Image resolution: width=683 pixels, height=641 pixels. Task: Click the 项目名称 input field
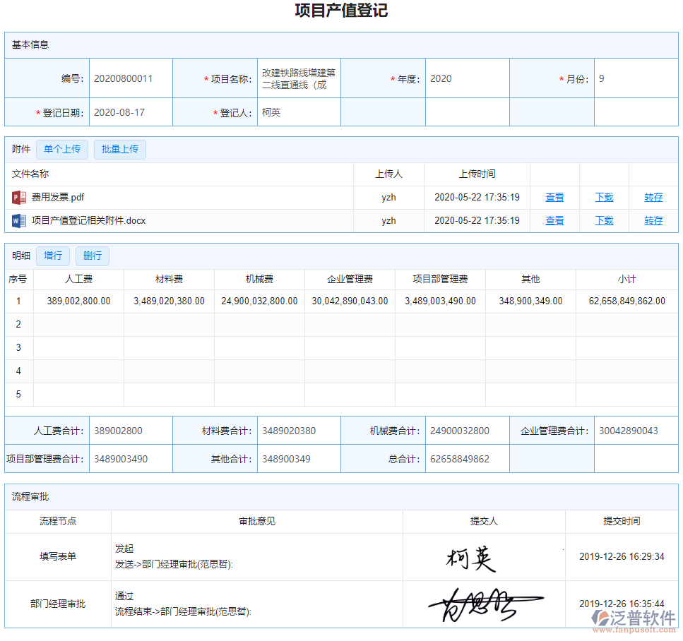[298, 78]
